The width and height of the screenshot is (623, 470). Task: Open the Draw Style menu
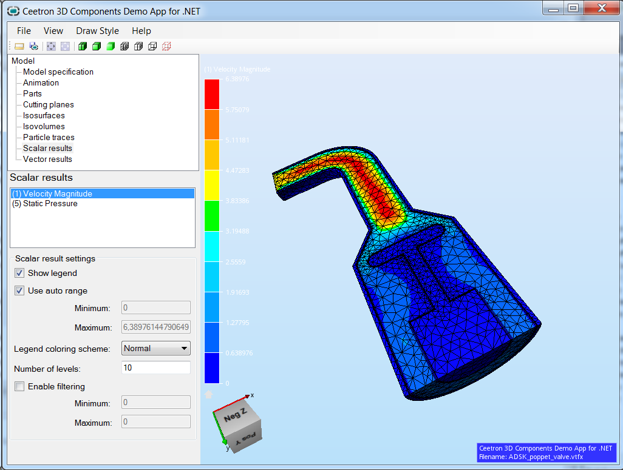[x=97, y=31]
